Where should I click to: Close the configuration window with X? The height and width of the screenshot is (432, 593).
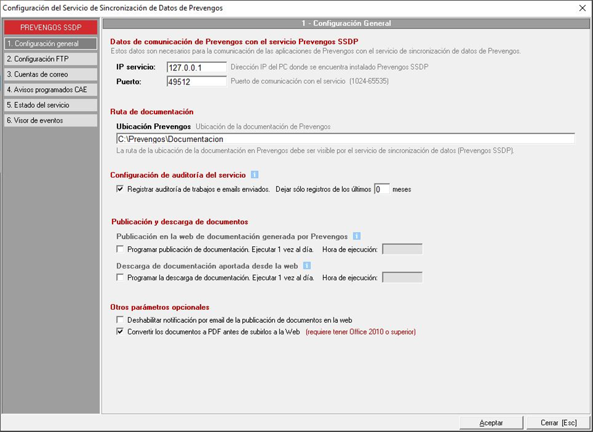[582, 8]
